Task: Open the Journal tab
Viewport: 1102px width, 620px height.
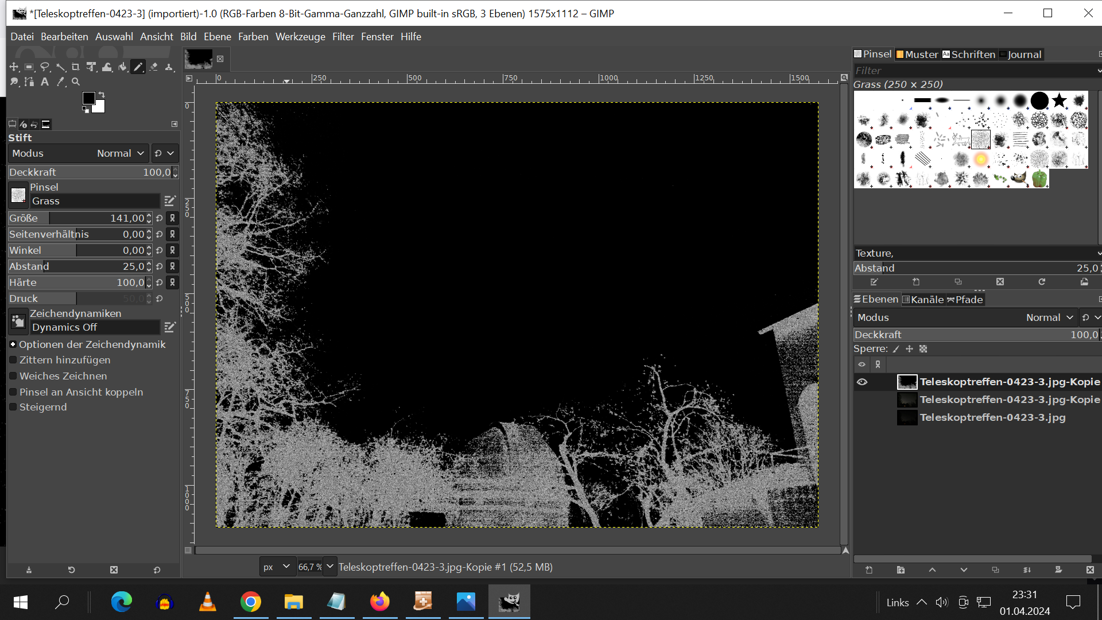Action: click(1020, 55)
